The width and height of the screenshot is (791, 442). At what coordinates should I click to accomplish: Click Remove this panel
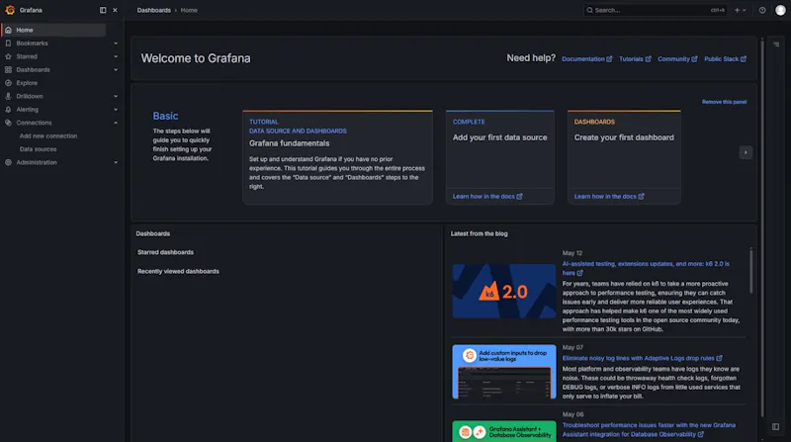724,102
